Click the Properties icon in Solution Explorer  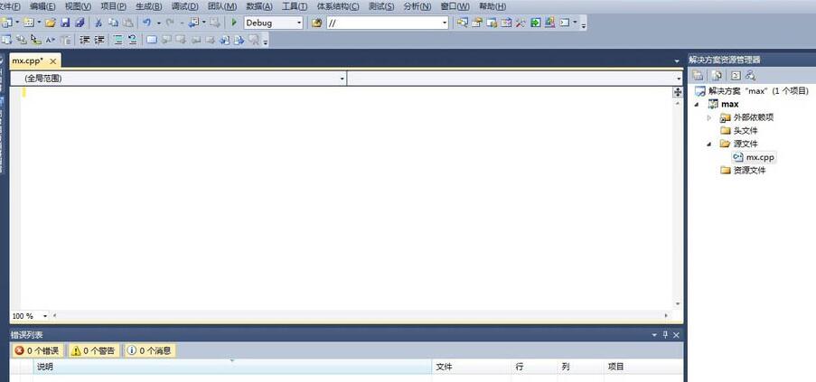(698, 76)
